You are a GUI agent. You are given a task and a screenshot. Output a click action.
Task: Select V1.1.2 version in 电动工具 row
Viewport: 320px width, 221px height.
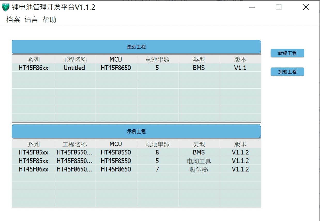(240, 161)
